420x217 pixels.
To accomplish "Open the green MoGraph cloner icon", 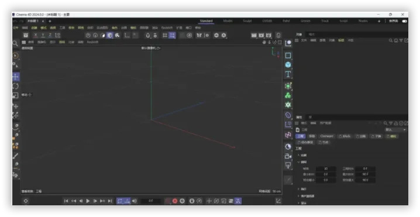I will (x=288, y=95).
